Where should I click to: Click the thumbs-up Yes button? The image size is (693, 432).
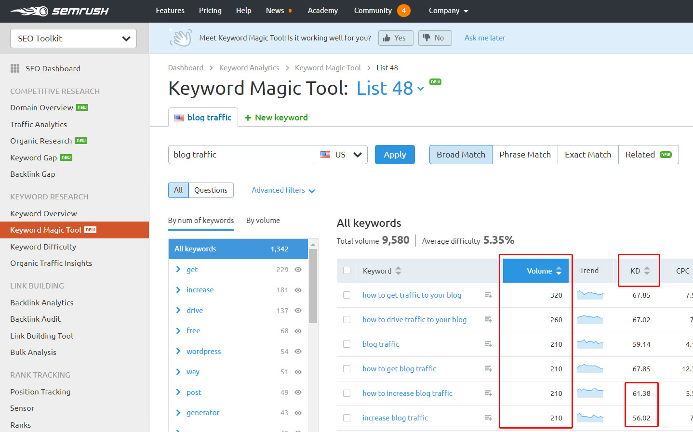pyautogui.click(x=396, y=38)
